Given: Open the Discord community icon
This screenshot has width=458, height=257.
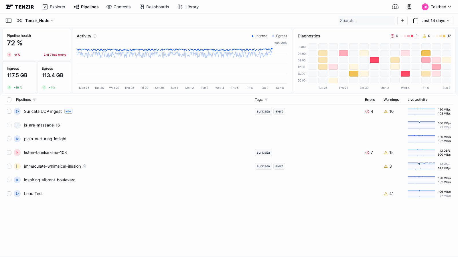Looking at the screenshot, I should (395, 7).
